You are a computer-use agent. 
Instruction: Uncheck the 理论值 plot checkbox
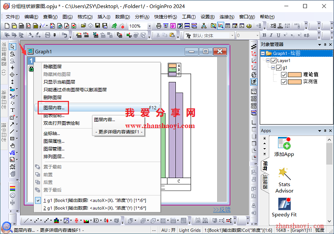tap(284, 75)
